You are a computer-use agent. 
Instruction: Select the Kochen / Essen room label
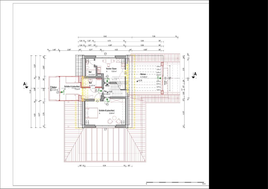(111, 68)
